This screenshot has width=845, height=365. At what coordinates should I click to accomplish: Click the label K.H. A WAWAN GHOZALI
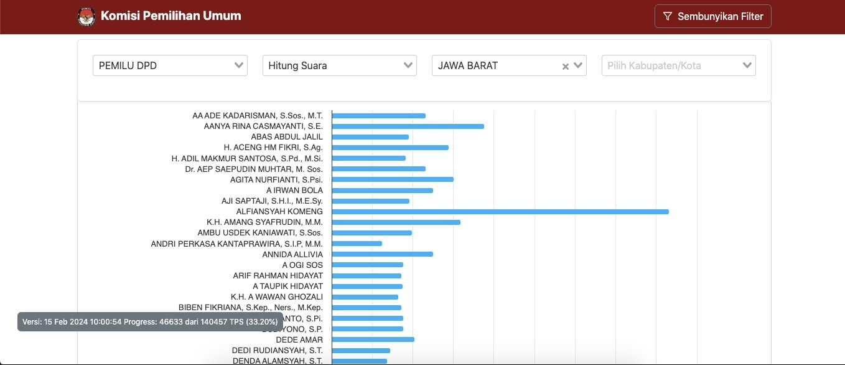(277, 296)
